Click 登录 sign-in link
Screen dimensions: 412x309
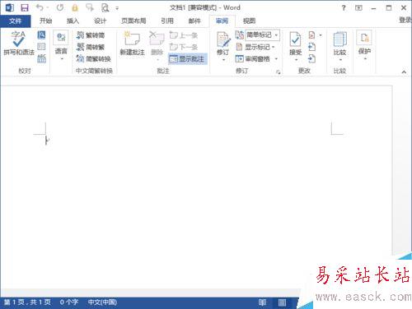tap(405, 20)
